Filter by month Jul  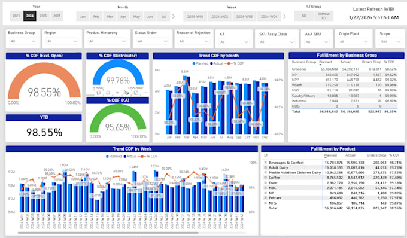click(x=163, y=16)
